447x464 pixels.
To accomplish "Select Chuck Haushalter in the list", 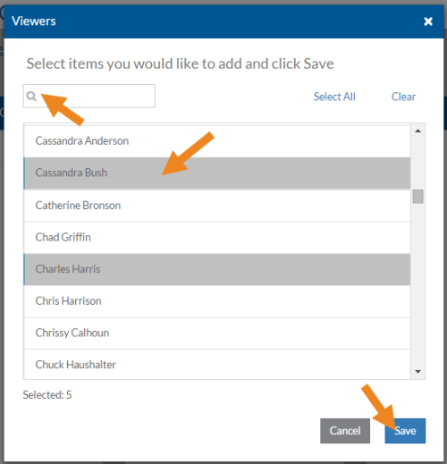I will coord(217,365).
